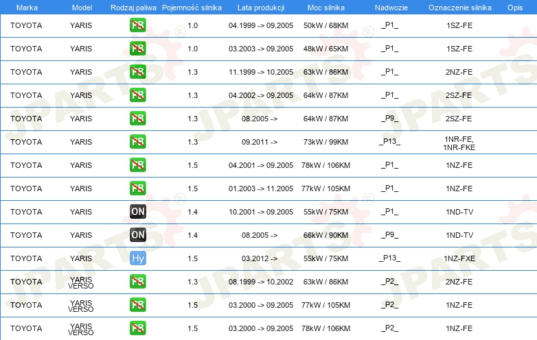The image size is (537, 340).
Task: Select petrol icon in Yaris Verso 1.3 row
Action: coord(137,281)
